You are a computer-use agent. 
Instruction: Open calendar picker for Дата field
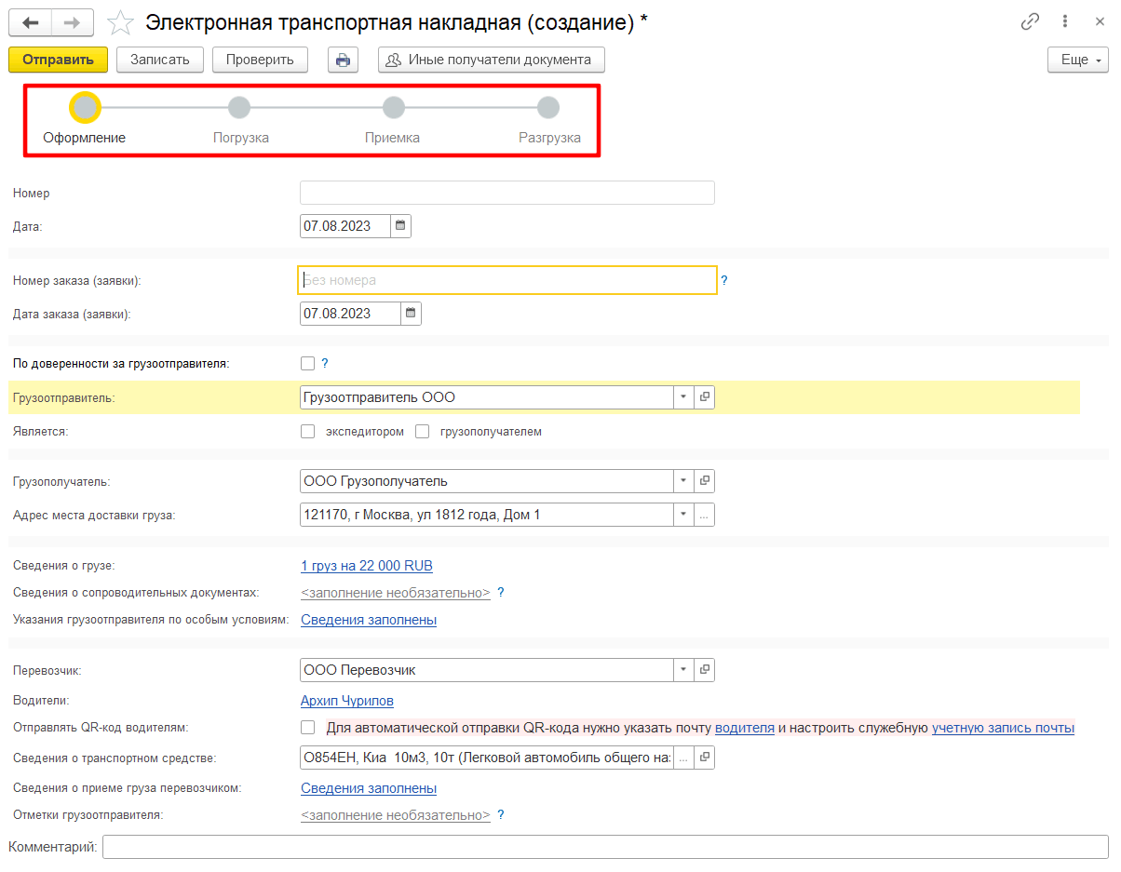[400, 226]
